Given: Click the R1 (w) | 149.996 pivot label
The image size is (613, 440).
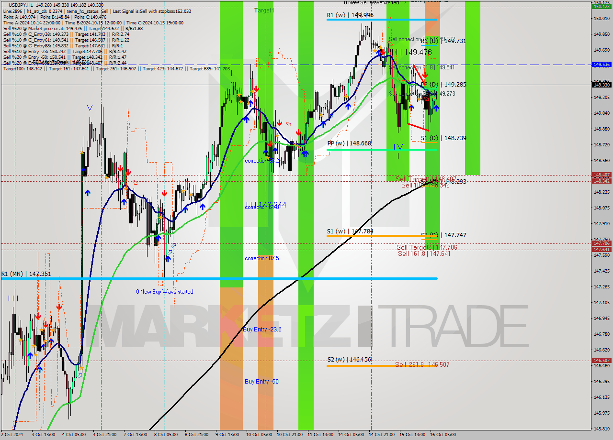Looking at the screenshot, I should point(350,15).
